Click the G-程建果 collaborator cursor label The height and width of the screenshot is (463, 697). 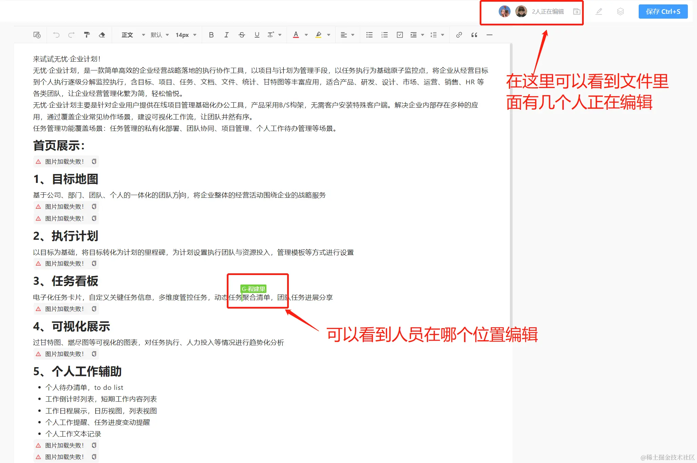click(x=253, y=289)
